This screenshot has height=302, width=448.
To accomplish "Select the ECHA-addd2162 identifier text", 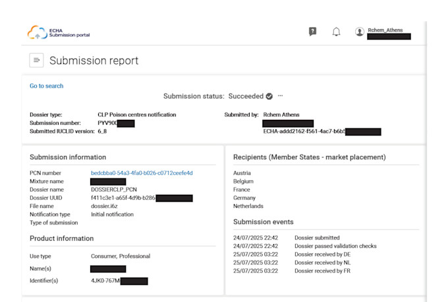I will coord(304,132).
